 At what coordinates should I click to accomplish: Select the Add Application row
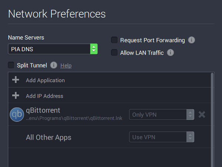(110, 80)
